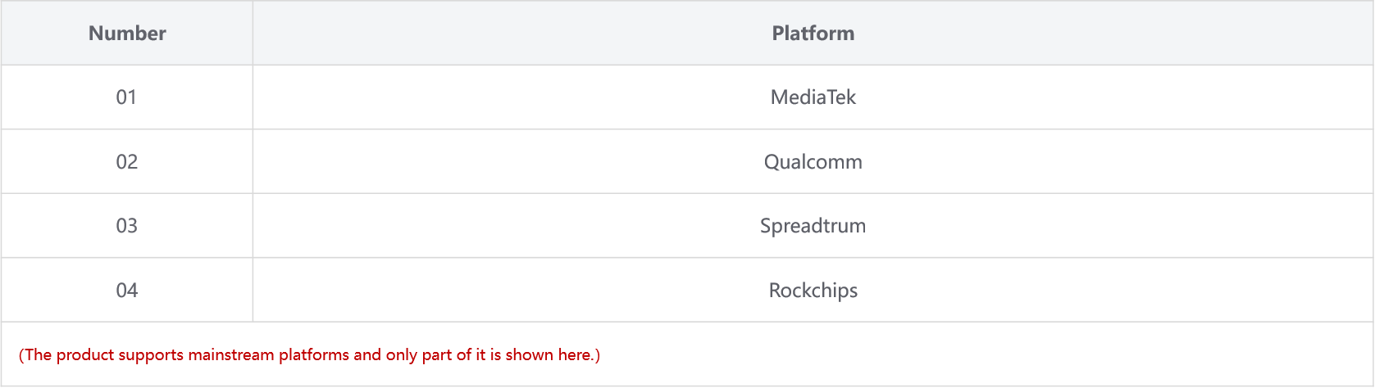
Task: Select the Rockchips platform cell
Action: (813, 290)
